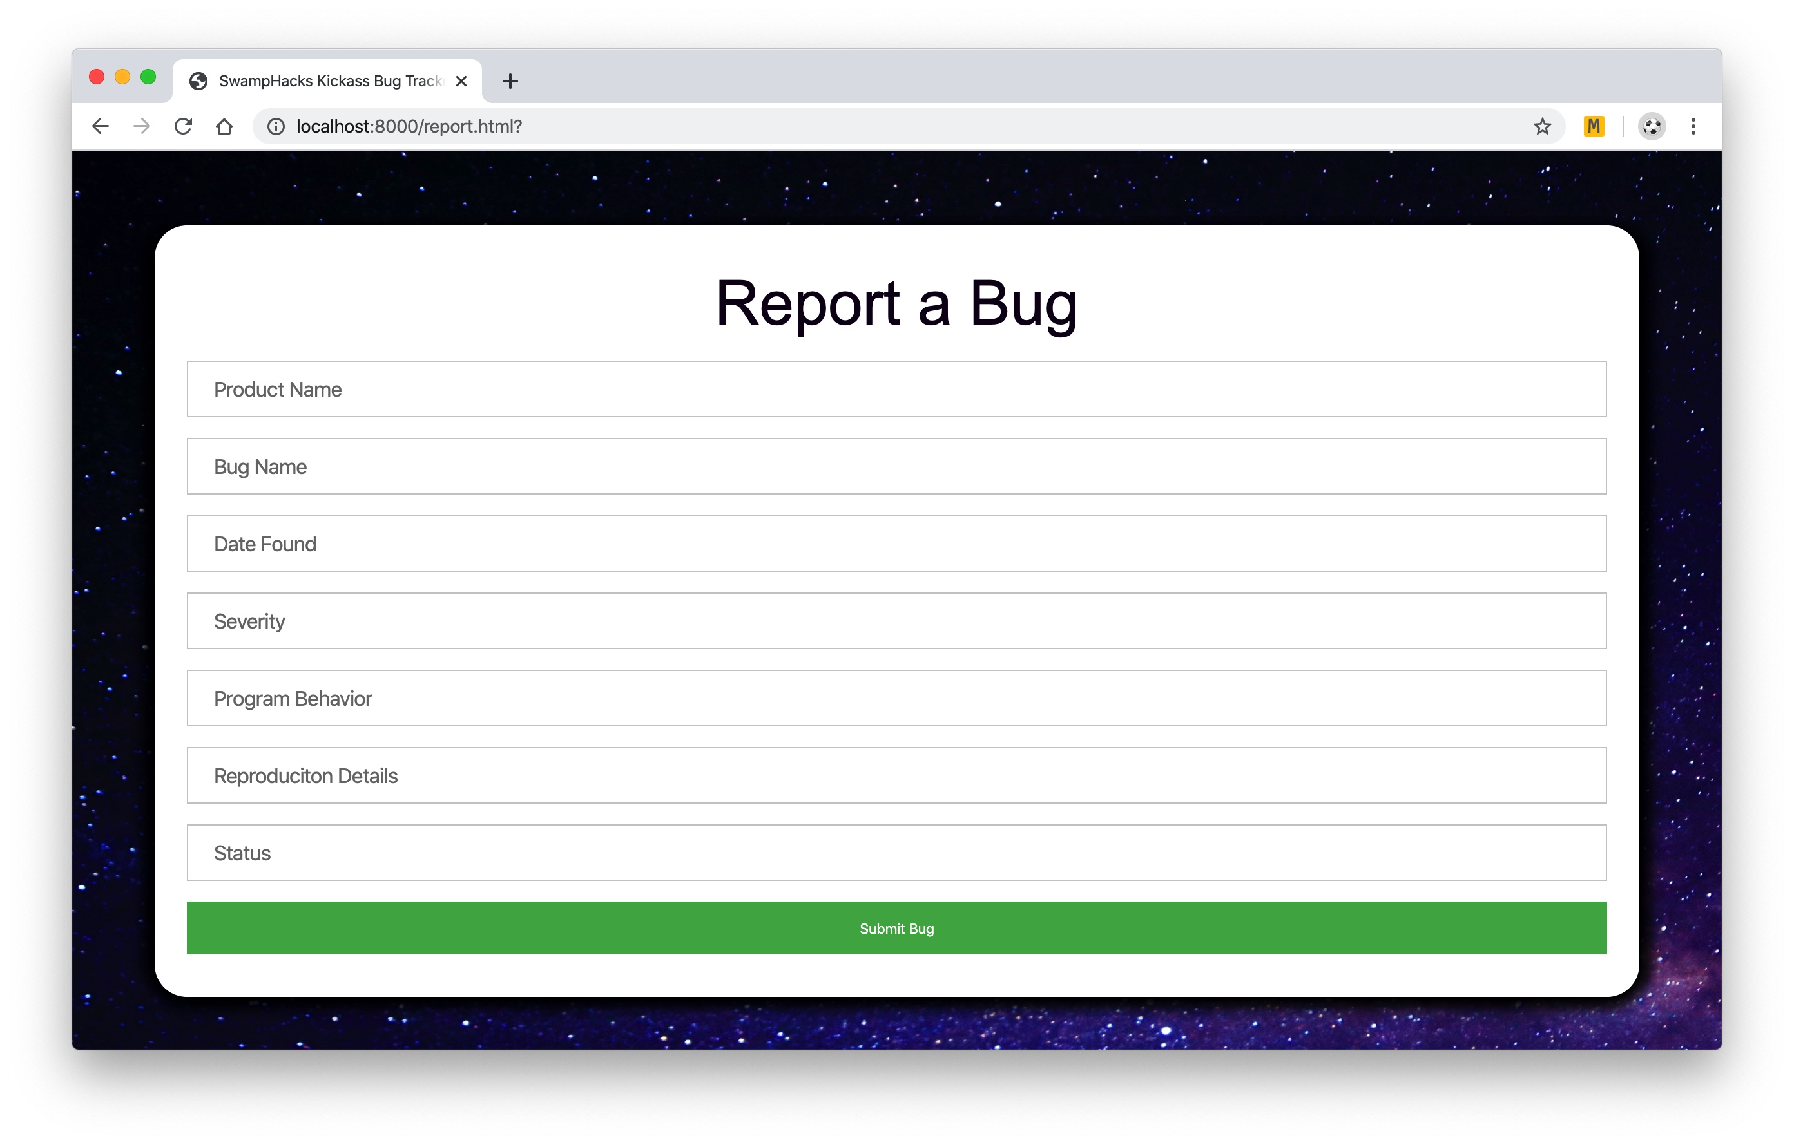This screenshot has width=1794, height=1145.
Task: Click into the Bug Name field
Action: coord(896,467)
